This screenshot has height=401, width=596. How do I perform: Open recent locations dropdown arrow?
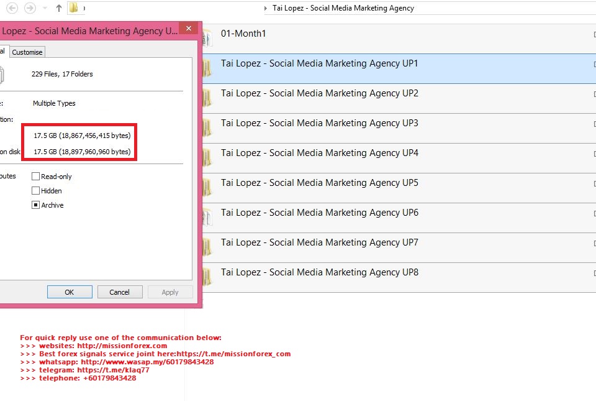tap(45, 8)
